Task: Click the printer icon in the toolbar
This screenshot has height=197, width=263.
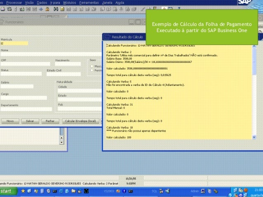Action: 3,9
